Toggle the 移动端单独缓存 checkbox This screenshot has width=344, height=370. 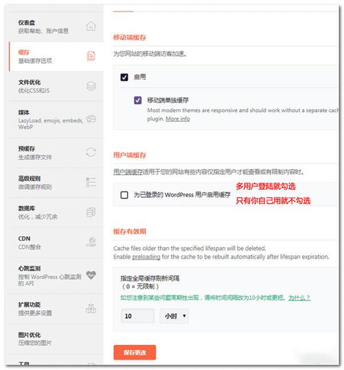(x=138, y=100)
